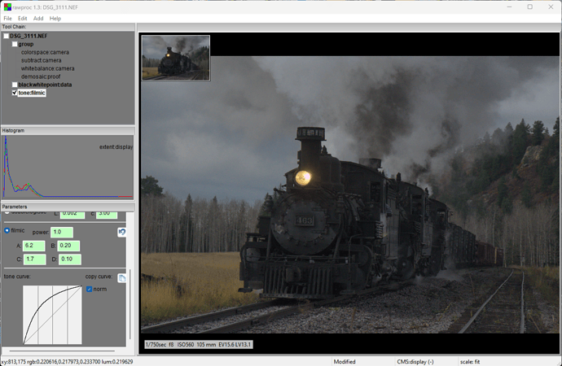Open the File menu
The image size is (562, 366).
[8, 18]
